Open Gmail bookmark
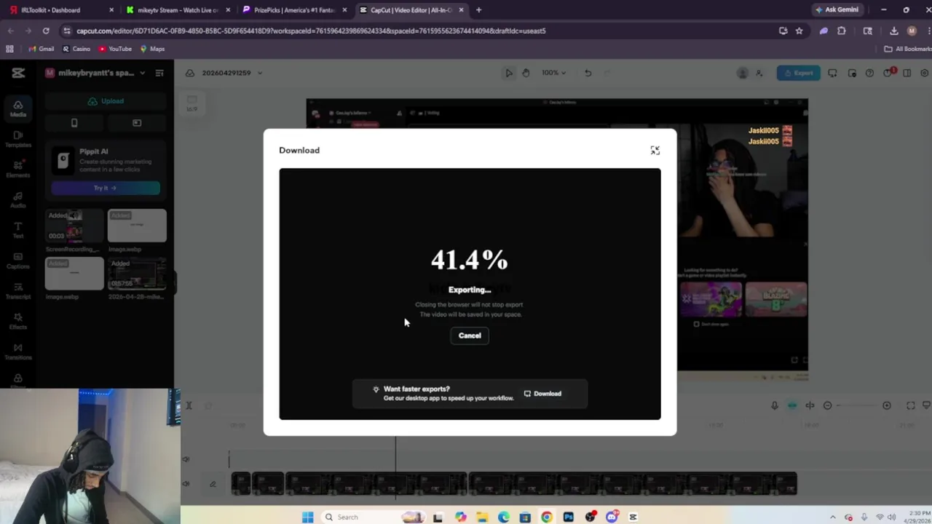932x524 pixels. click(x=41, y=49)
